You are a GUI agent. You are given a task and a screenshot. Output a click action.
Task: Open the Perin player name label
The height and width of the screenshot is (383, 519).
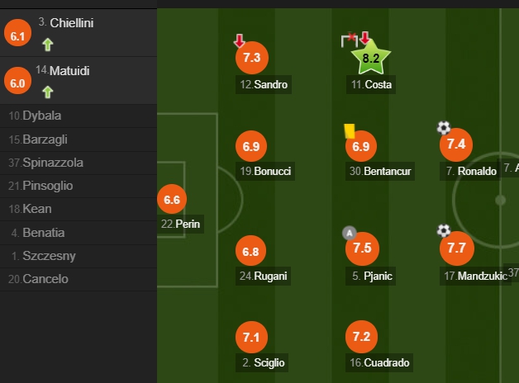coord(180,224)
